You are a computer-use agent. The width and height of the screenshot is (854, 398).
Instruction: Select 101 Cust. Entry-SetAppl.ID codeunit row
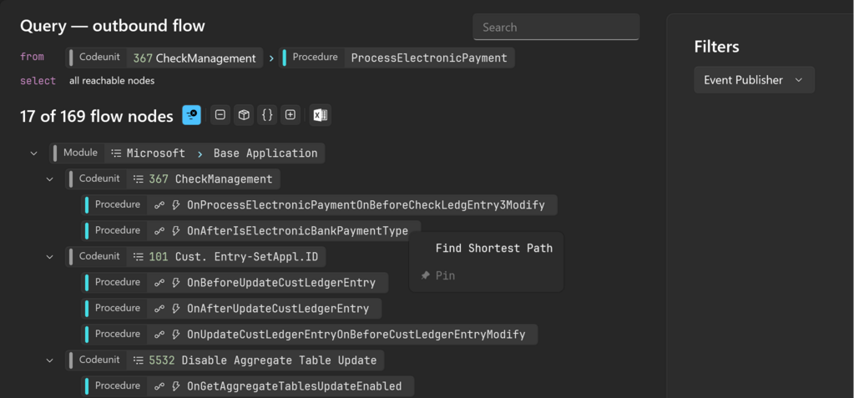point(195,256)
